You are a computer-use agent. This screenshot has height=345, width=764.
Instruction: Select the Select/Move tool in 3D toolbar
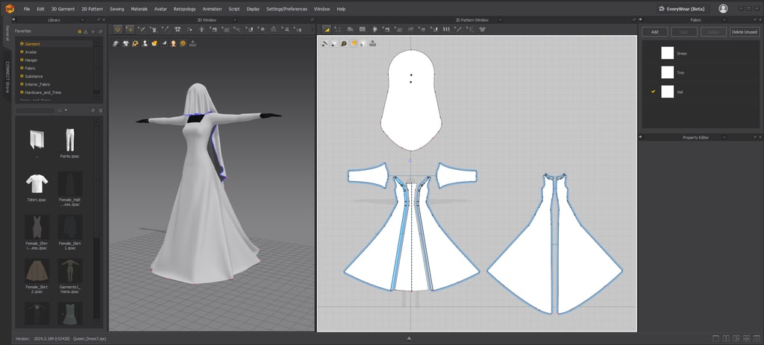click(130, 29)
